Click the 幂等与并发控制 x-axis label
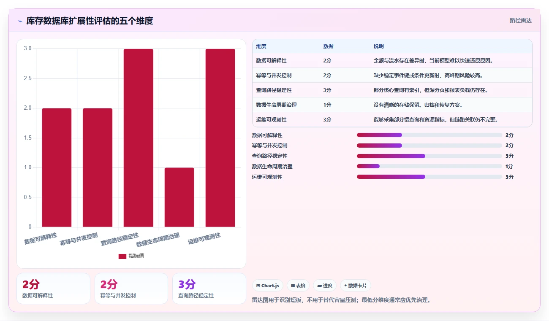Screen dimensions: 549x321 coord(79,239)
